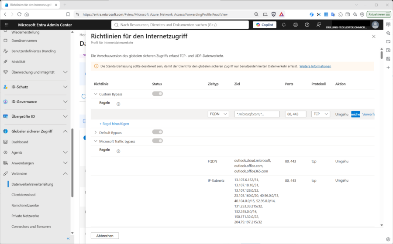Click discard link in rule row

pos(368,114)
